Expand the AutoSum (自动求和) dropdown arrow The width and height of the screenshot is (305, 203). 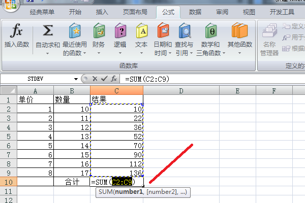(48, 53)
